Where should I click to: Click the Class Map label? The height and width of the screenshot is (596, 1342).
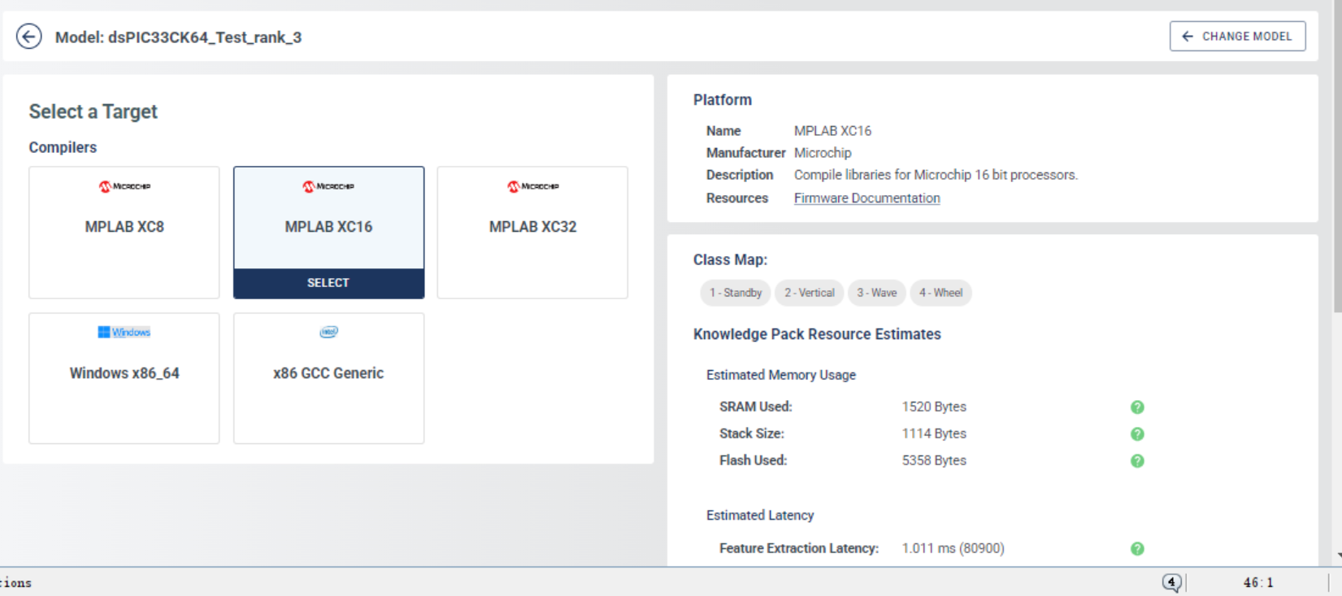[730, 260]
